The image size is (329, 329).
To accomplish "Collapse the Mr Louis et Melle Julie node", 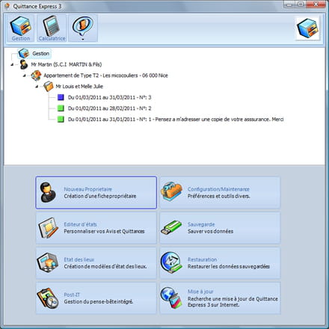I will click(37, 87).
